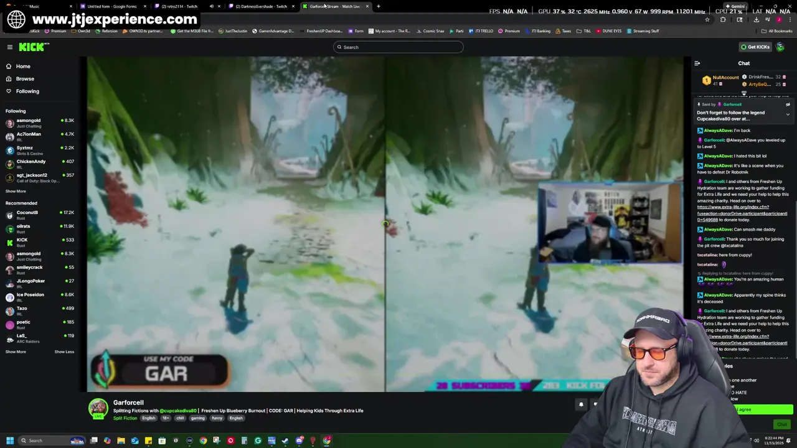Open the Kick sidebar hamburger menu
797x448 pixels.
click(9, 47)
